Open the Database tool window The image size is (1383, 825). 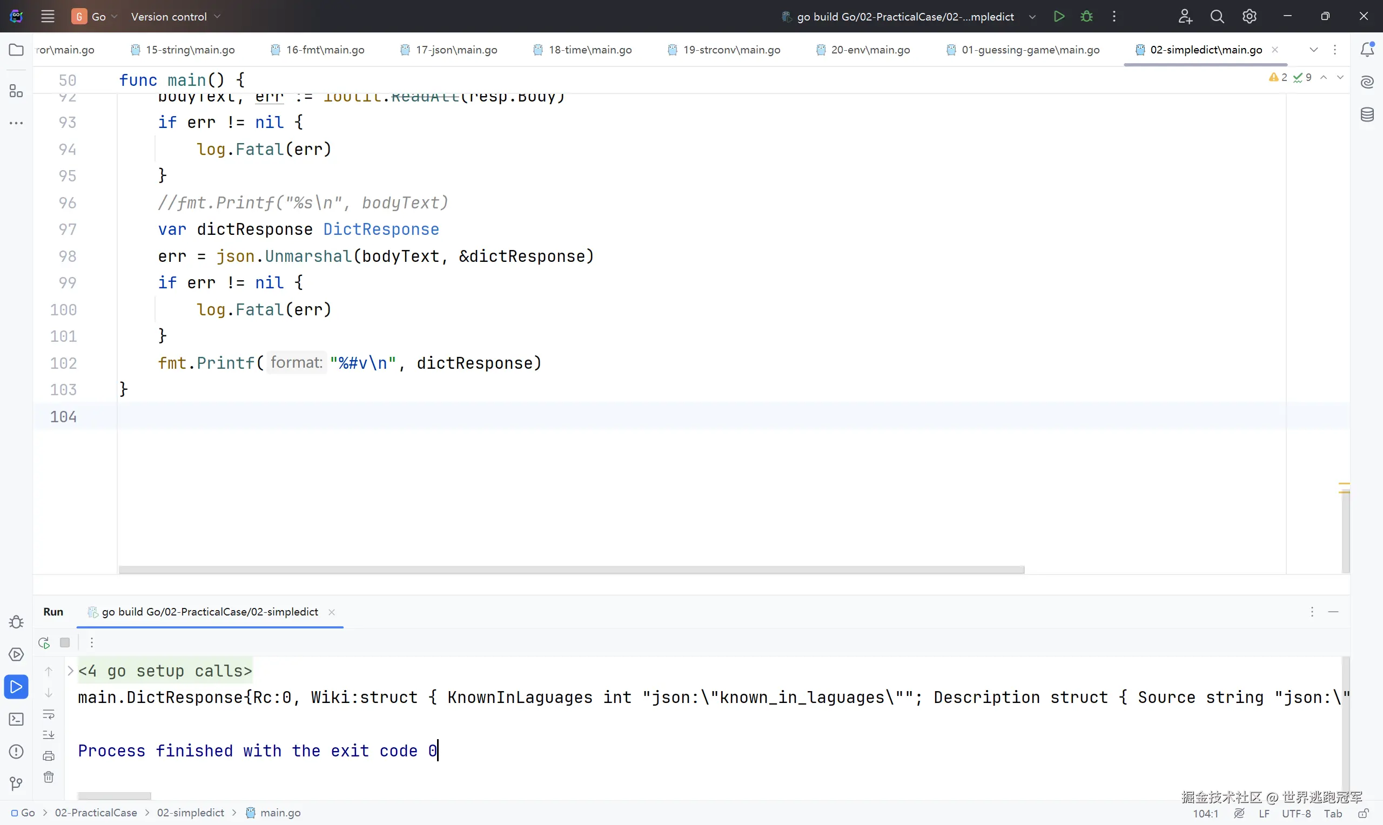pos(1367,114)
